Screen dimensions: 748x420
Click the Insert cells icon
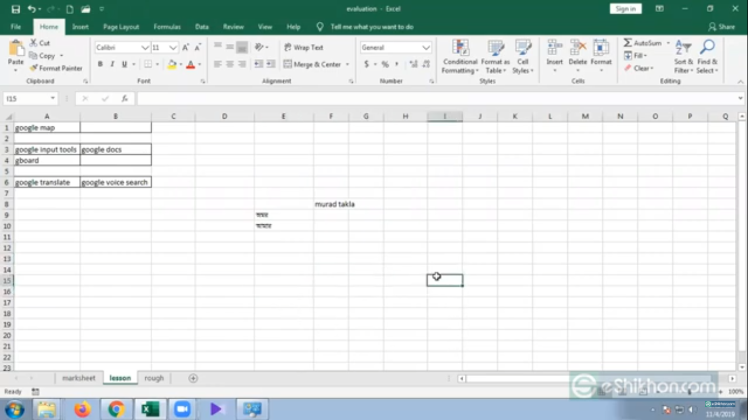554,49
